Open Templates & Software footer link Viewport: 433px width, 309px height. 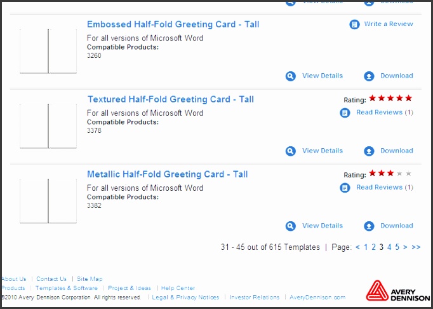click(x=66, y=288)
